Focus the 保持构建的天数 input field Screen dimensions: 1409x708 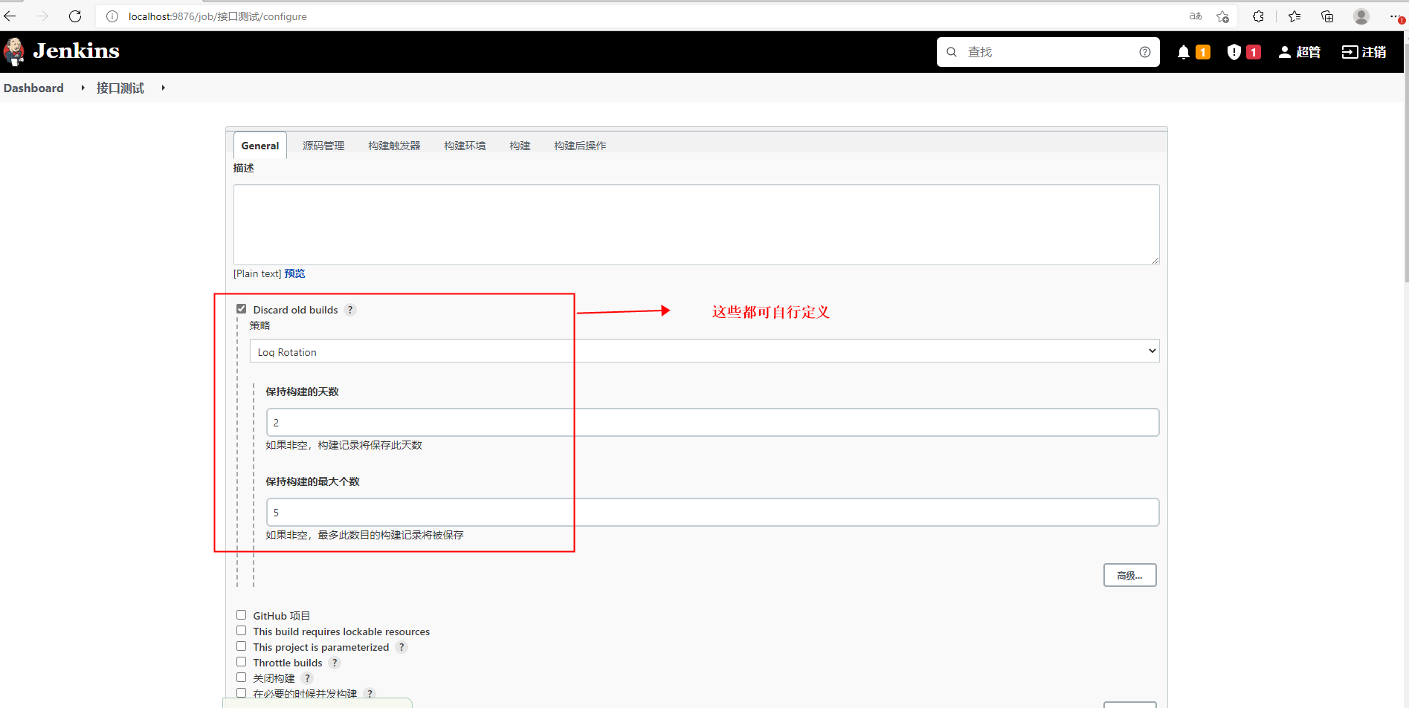[712, 422]
